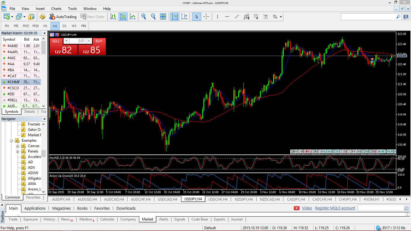Expand the Canvas folder in Navigator
The width and height of the screenshot is (411, 231).
click(x=18, y=146)
